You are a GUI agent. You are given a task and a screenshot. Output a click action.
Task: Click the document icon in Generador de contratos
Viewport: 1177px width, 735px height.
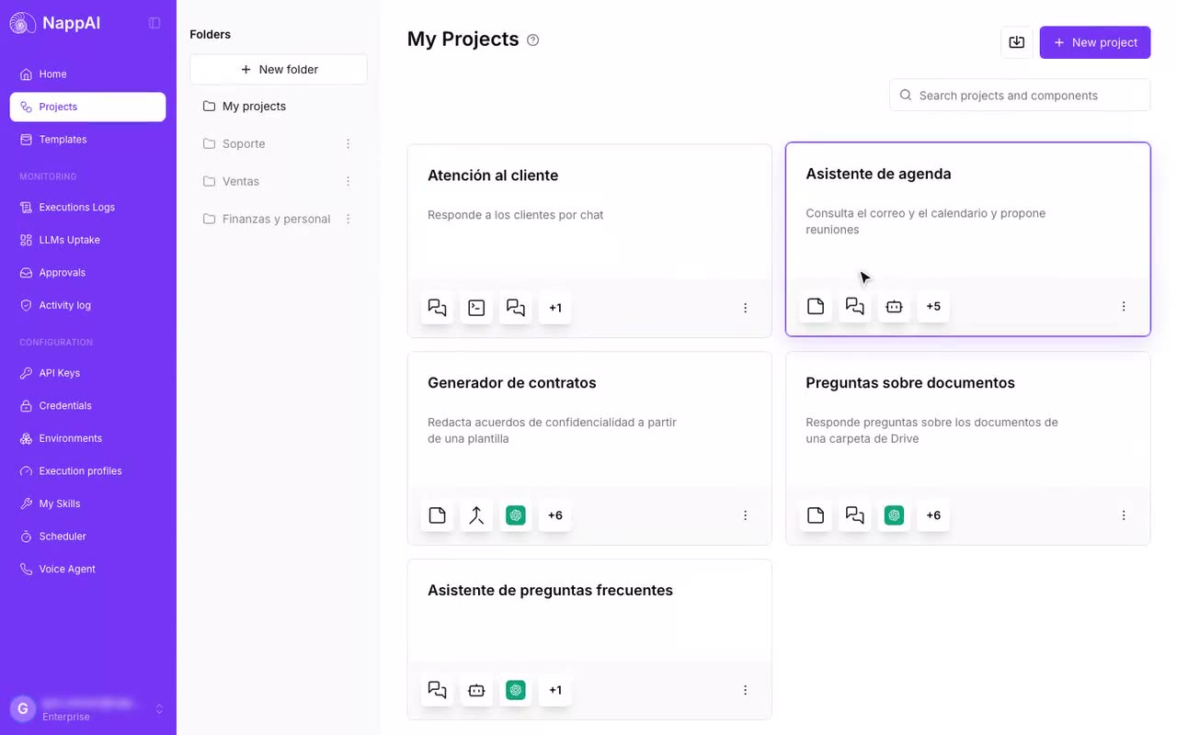[x=438, y=515]
